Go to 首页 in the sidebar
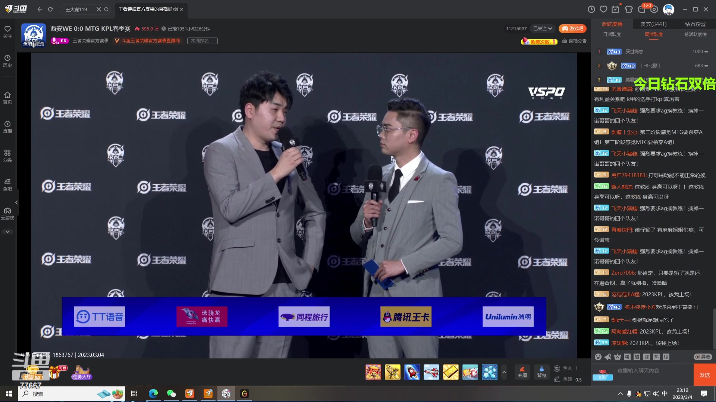 click(x=7, y=98)
